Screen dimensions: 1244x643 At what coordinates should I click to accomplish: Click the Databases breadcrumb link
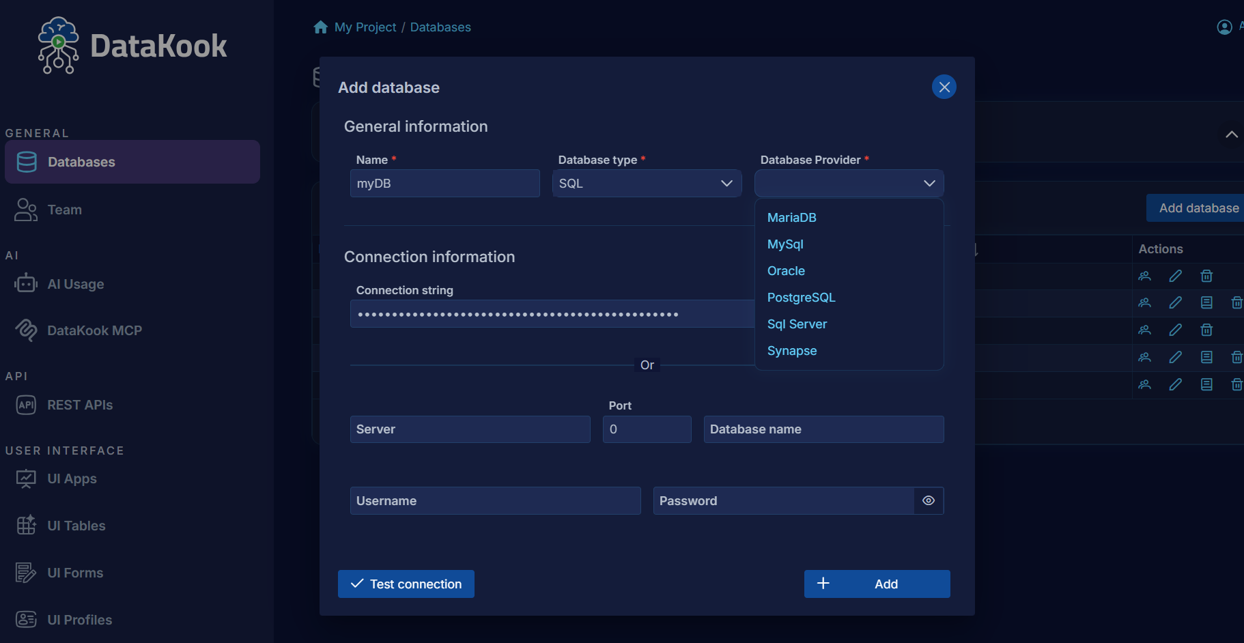pos(440,27)
